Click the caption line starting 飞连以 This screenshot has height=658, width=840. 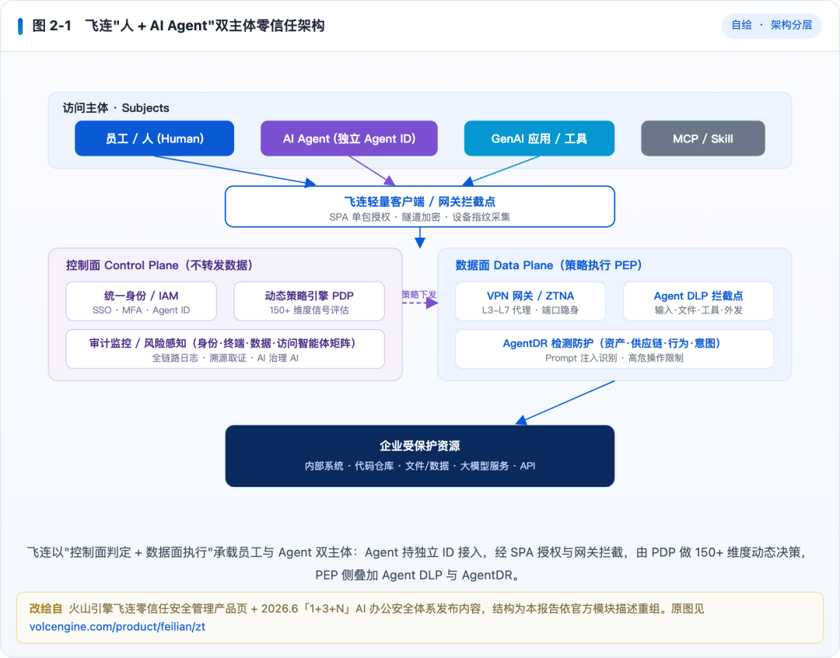tap(418, 552)
